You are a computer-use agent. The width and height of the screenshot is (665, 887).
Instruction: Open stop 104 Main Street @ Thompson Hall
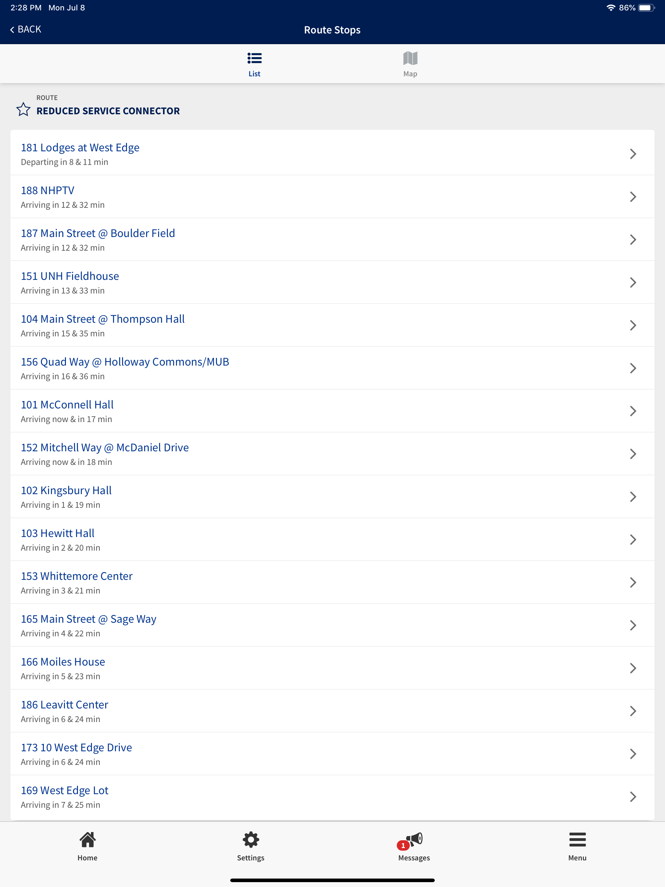click(332, 326)
